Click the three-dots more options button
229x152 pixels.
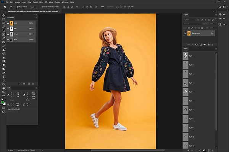tap(103, 7)
